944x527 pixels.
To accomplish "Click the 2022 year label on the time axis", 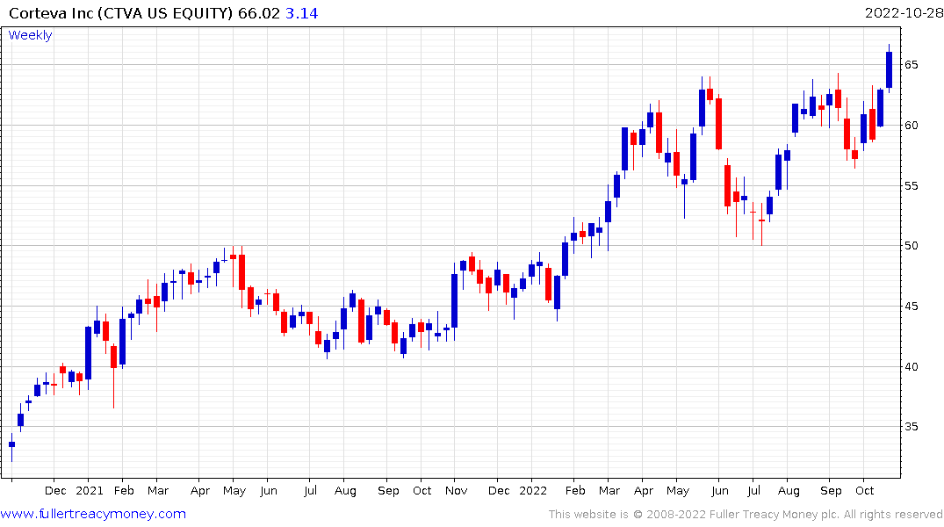I will [x=533, y=491].
